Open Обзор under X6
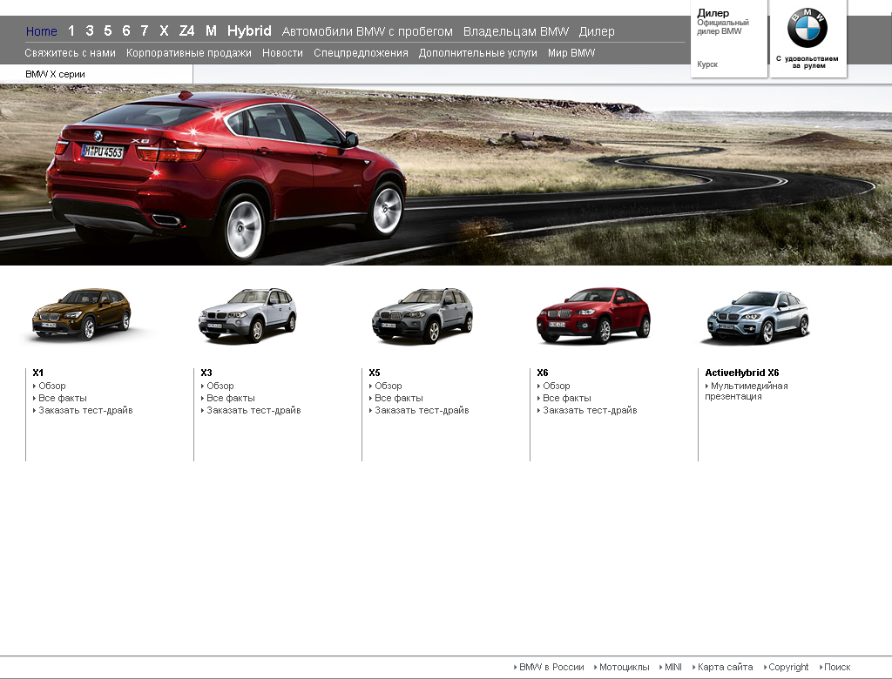892x679 pixels. (x=557, y=386)
